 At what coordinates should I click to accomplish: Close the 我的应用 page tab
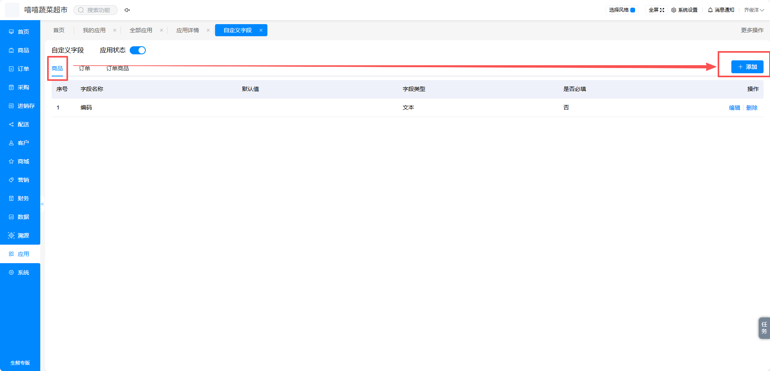click(115, 30)
